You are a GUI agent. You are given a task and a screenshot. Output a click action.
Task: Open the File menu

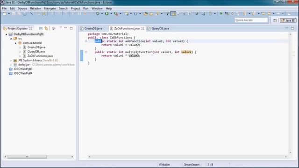pos(4,8)
